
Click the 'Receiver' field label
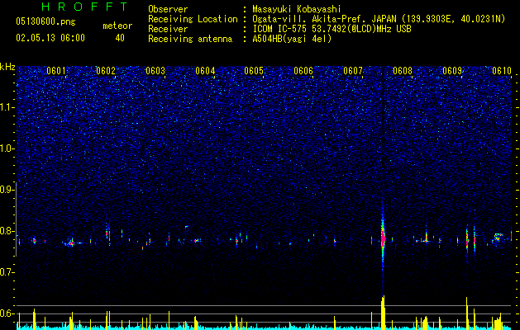[168, 29]
